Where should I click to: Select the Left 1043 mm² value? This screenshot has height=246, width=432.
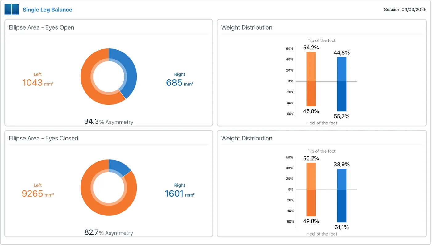click(38, 82)
